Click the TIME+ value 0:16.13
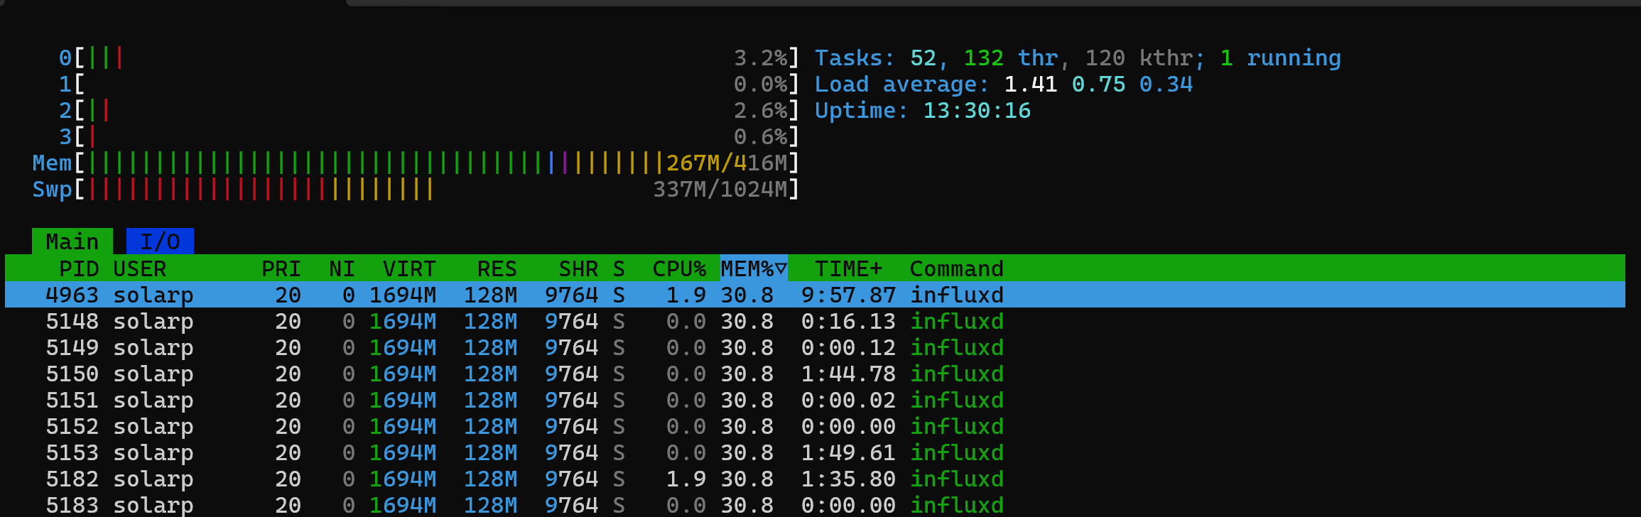Screen dimensions: 1641x517 coord(848,321)
